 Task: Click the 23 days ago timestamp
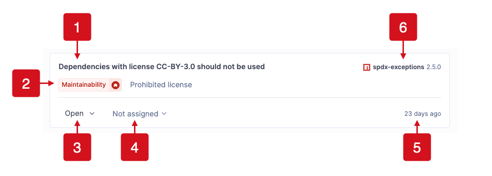(423, 114)
